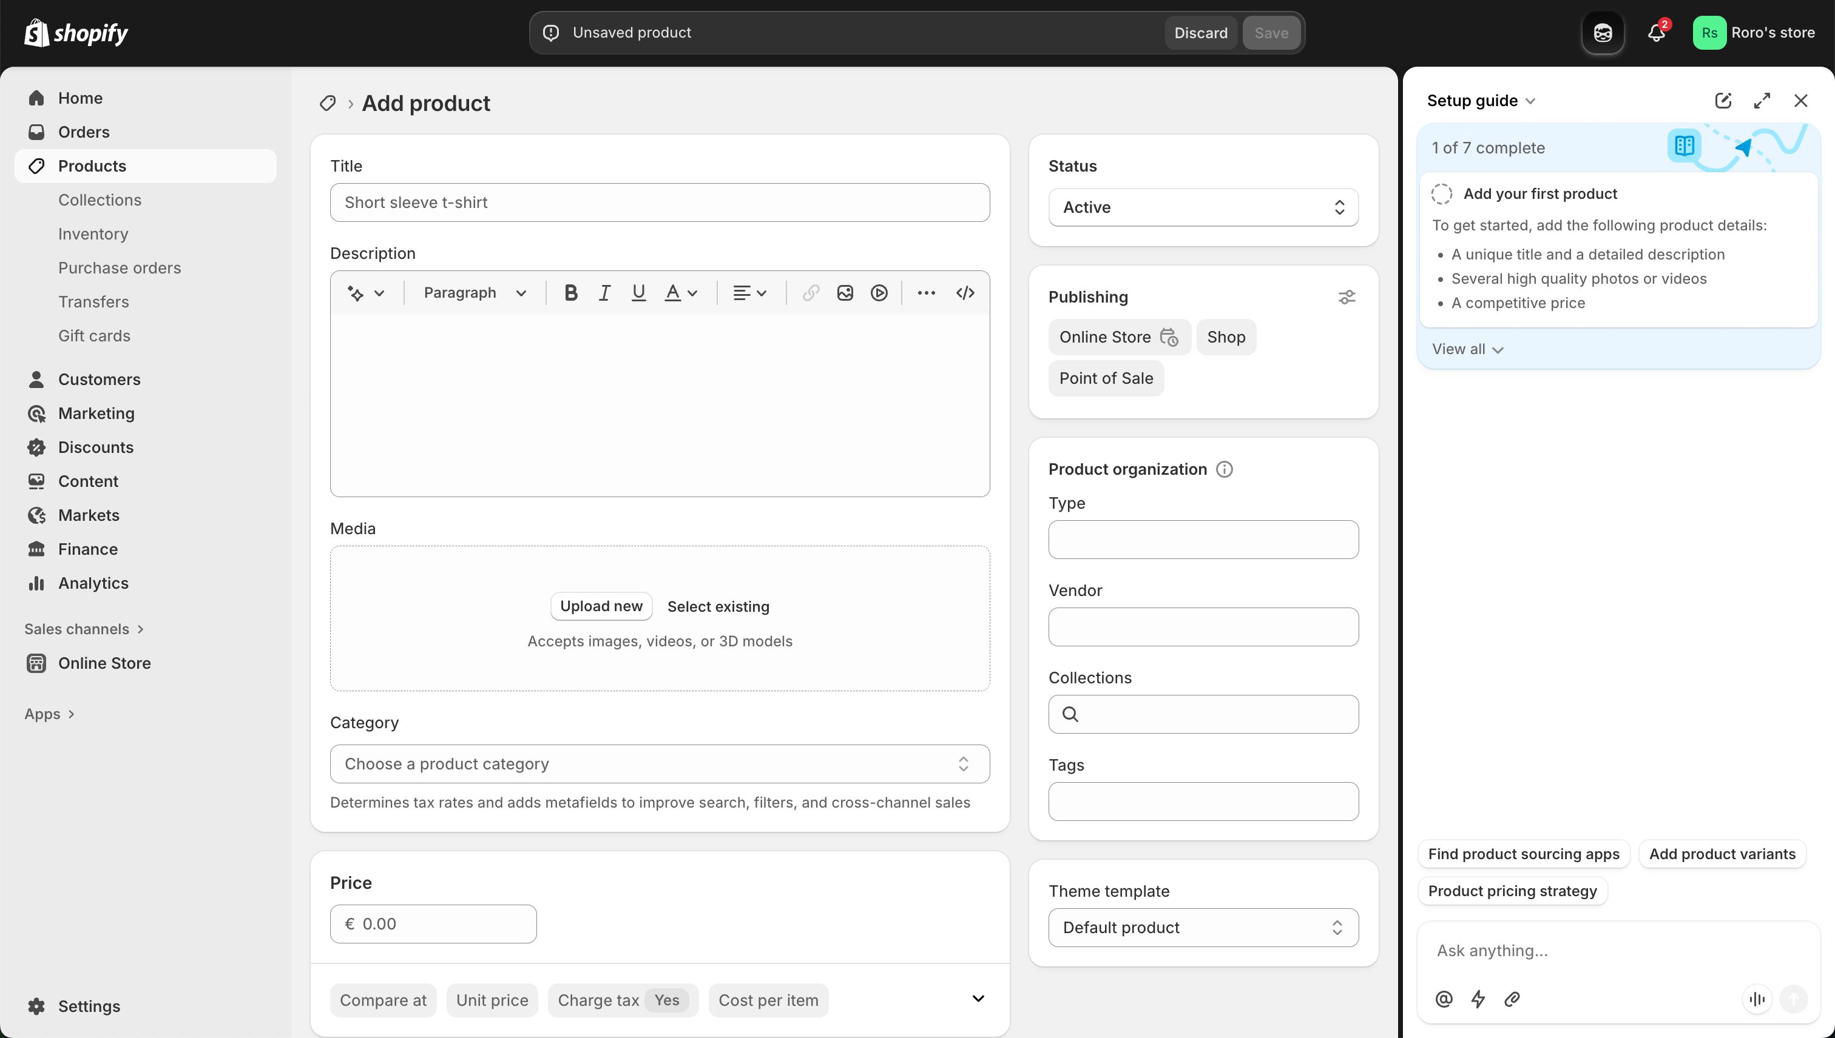
Task: Open the Active status dropdown
Action: (x=1203, y=207)
